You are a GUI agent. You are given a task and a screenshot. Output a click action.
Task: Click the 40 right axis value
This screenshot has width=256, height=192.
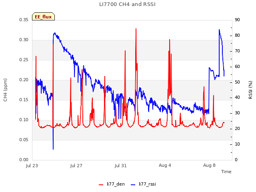(237, 98)
